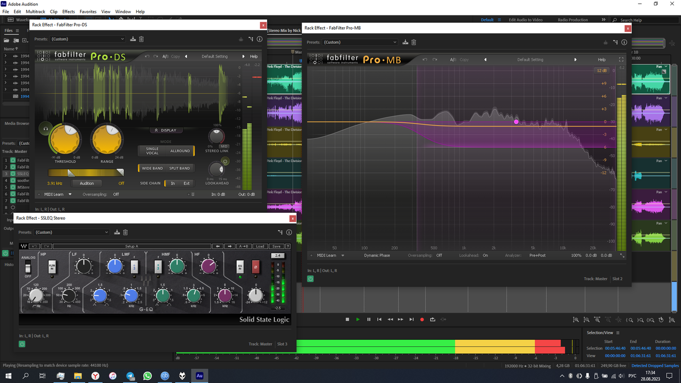
Task: Save preset in SSLEQ Stereo window
Action: click(x=117, y=232)
